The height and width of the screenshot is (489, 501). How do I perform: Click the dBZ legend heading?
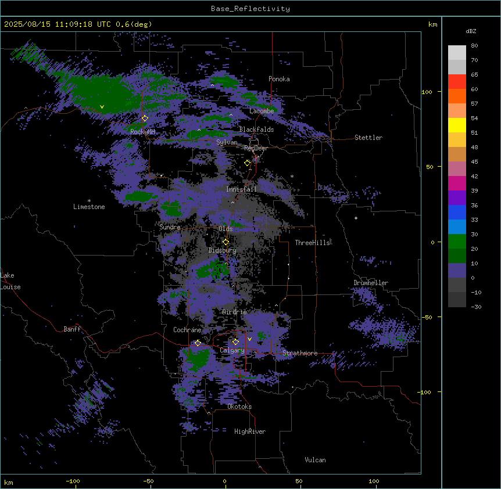(x=471, y=31)
